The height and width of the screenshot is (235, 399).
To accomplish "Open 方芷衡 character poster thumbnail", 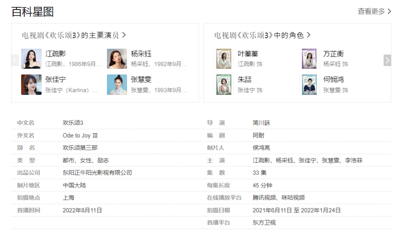I will click(x=309, y=59).
